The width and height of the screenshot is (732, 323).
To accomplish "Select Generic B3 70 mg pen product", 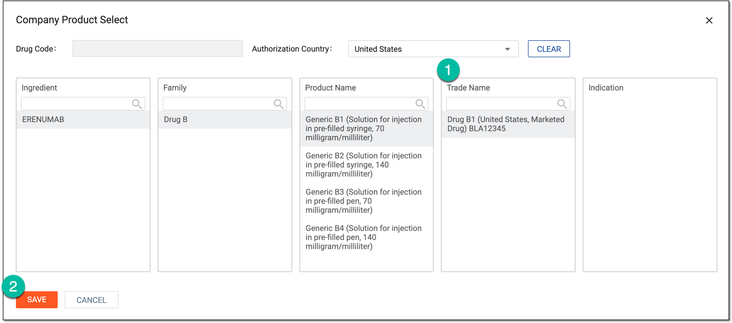I will click(366, 201).
